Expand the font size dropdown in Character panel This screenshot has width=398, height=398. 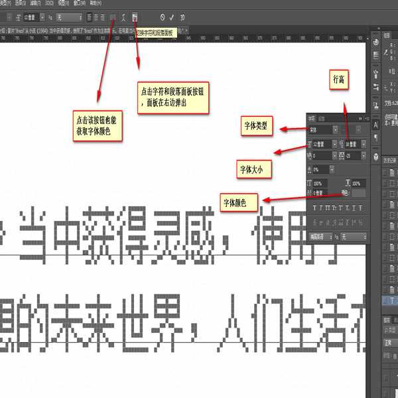(x=335, y=144)
